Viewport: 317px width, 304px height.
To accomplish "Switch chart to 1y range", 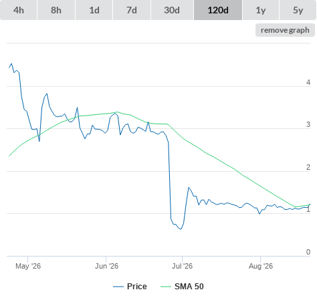I will tap(261, 10).
